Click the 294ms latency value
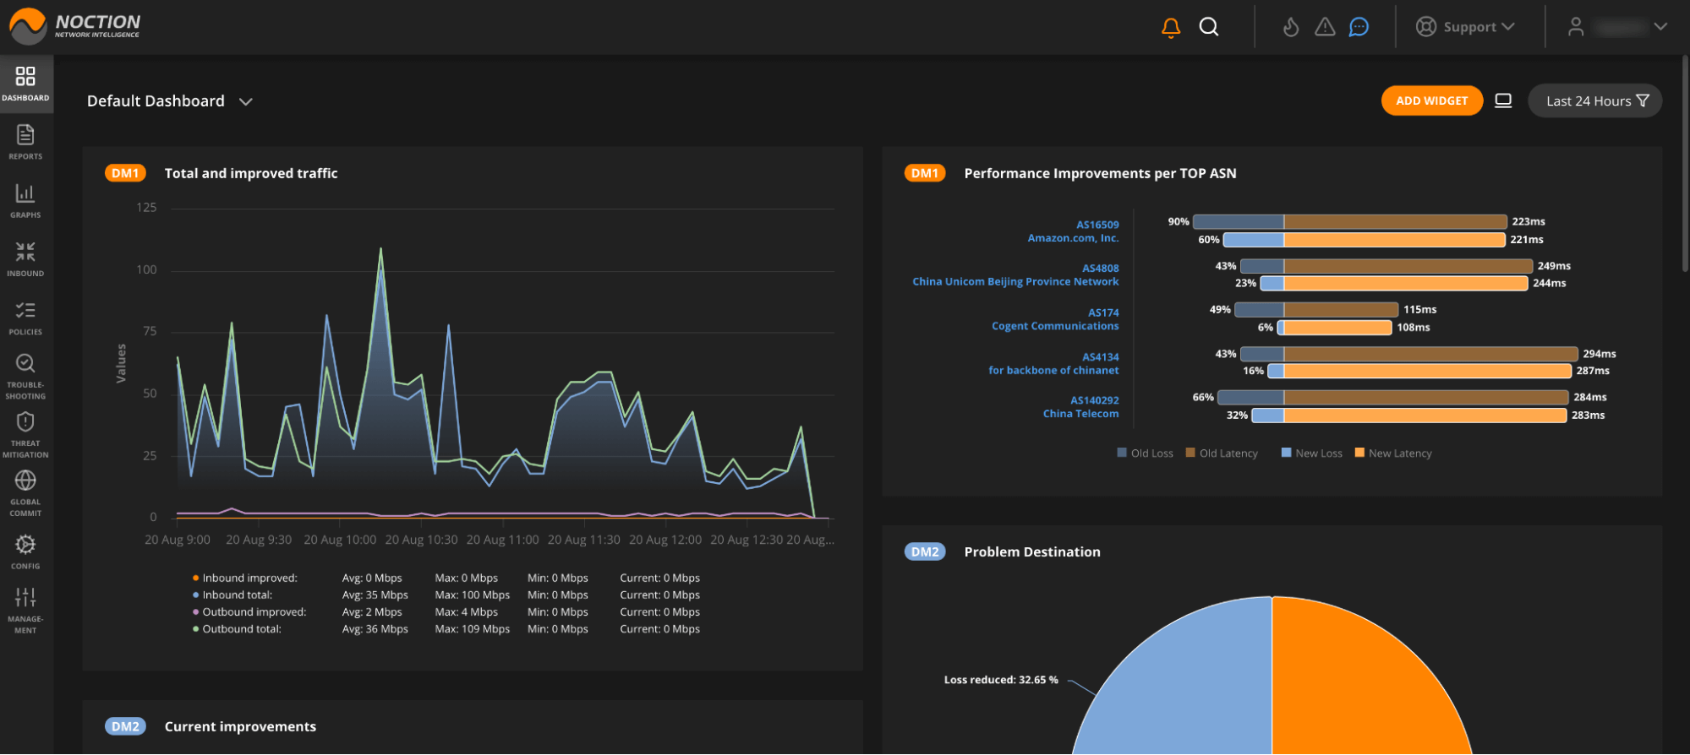The width and height of the screenshot is (1690, 755). click(x=1600, y=354)
